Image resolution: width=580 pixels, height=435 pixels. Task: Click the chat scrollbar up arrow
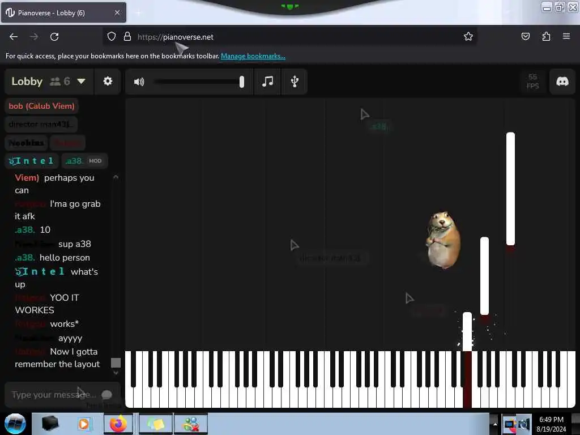(x=116, y=177)
